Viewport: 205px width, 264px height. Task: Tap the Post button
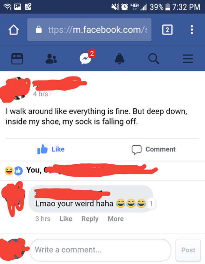(x=188, y=250)
